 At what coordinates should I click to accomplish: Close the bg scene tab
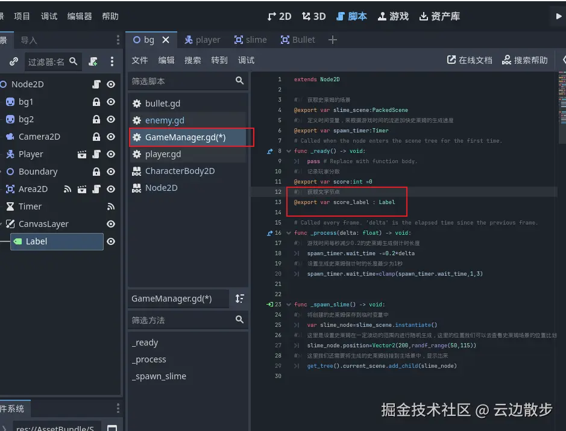coord(166,40)
